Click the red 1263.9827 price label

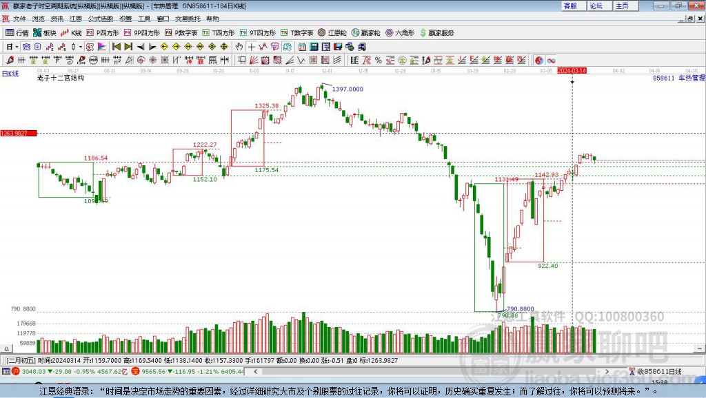pos(19,134)
